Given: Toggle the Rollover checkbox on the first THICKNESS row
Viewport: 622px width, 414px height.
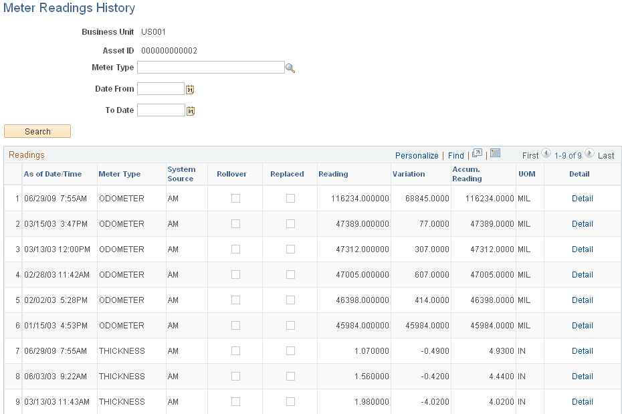Looking at the screenshot, I should coord(235,350).
